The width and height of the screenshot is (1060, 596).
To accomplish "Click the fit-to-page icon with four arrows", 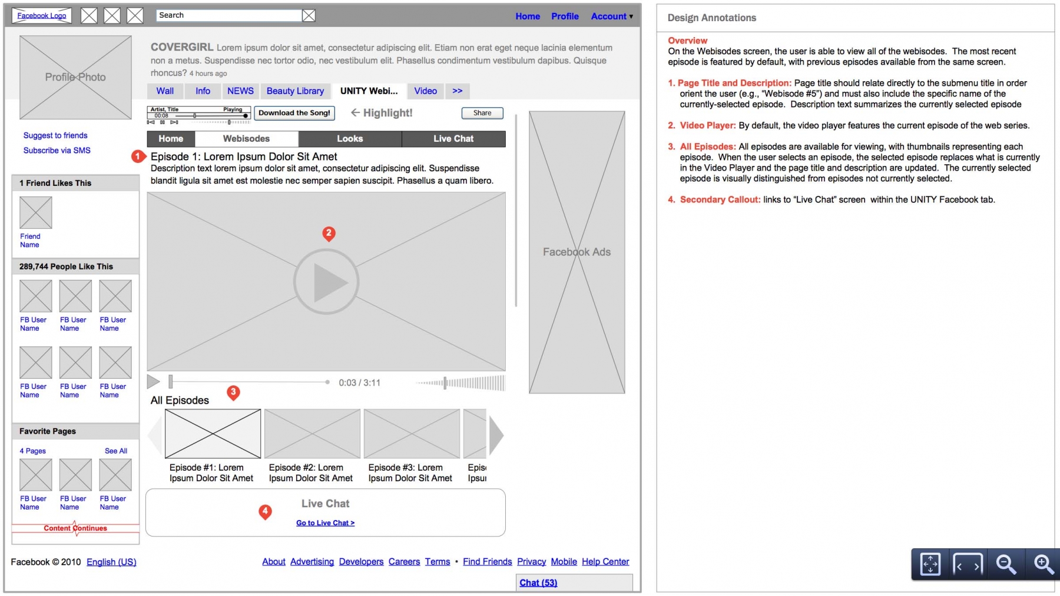I will 930,564.
